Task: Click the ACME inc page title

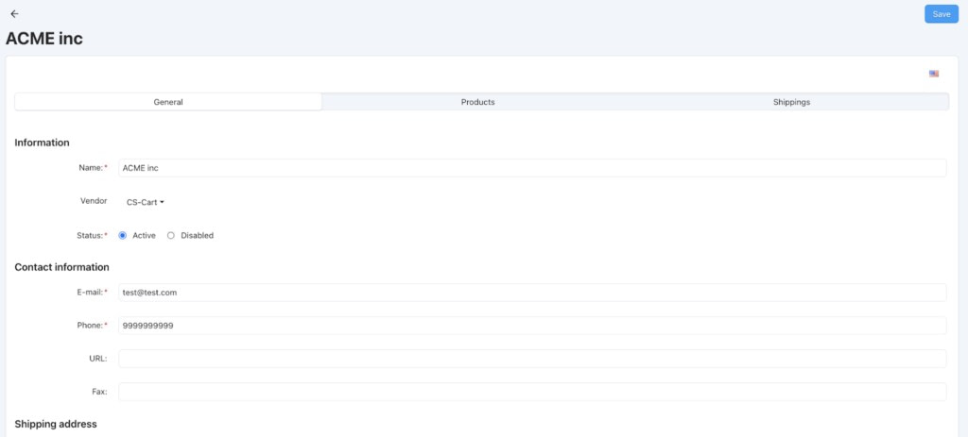Action: point(44,39)
